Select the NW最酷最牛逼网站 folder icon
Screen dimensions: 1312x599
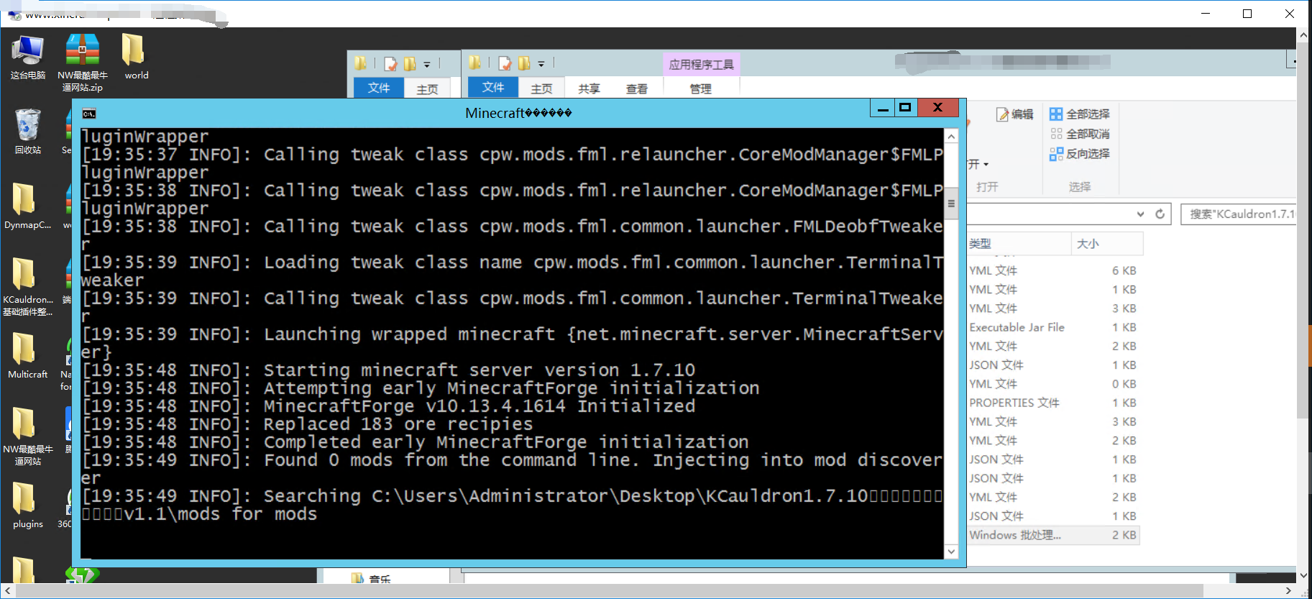tap(28, 436)
